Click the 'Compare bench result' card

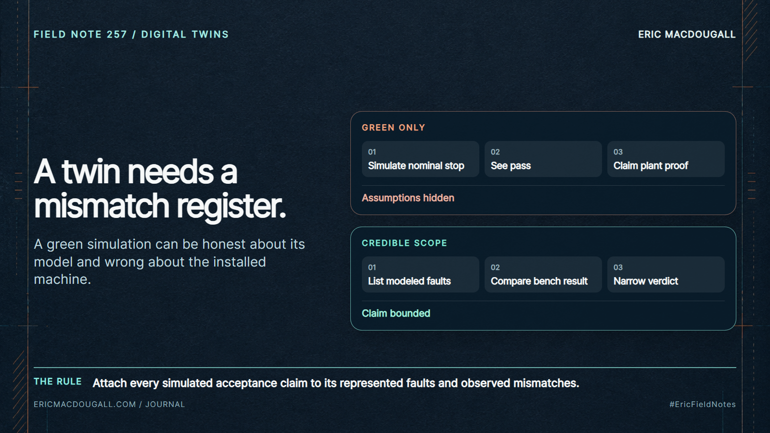(x=543, y=274)
